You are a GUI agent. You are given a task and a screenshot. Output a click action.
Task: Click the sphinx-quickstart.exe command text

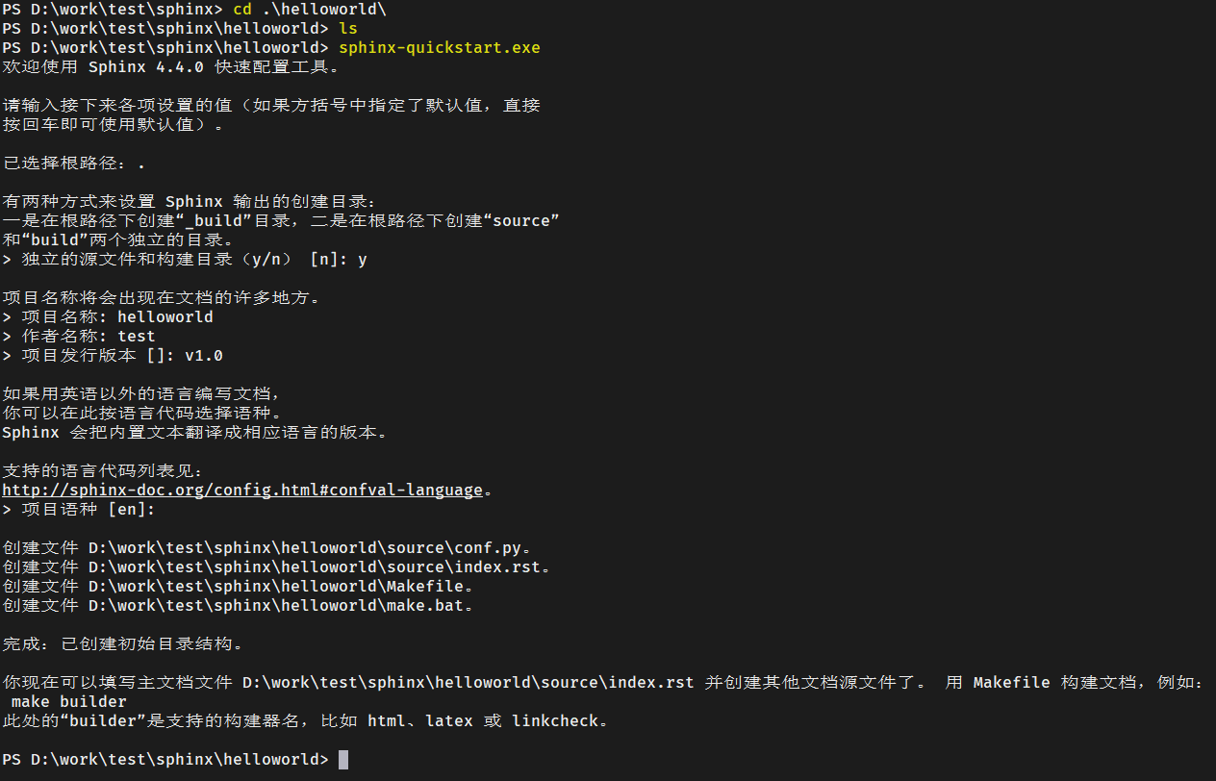[x=440, y=48]
